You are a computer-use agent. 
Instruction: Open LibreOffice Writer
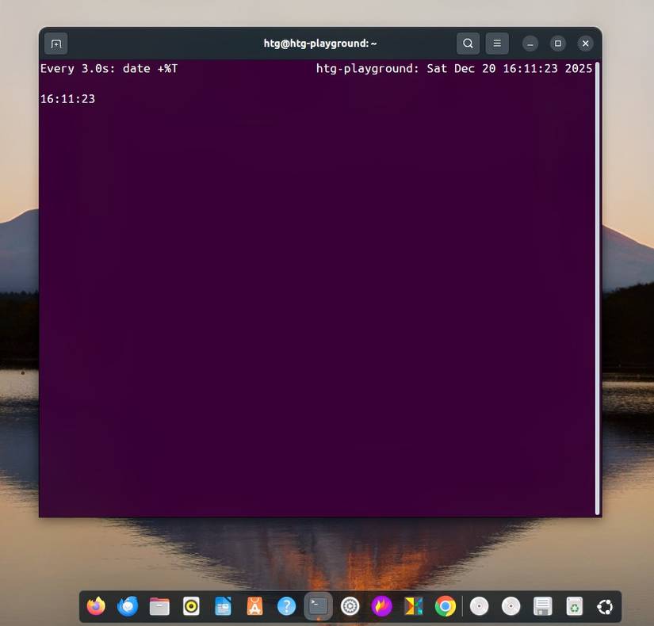click(223, 606)
